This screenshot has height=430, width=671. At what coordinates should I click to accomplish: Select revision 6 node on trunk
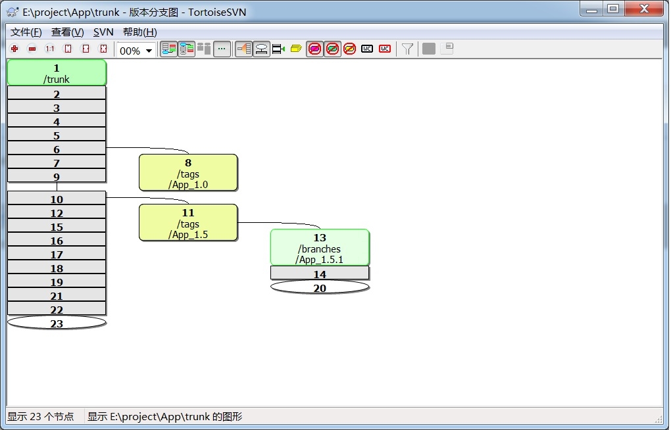(57, 148)
